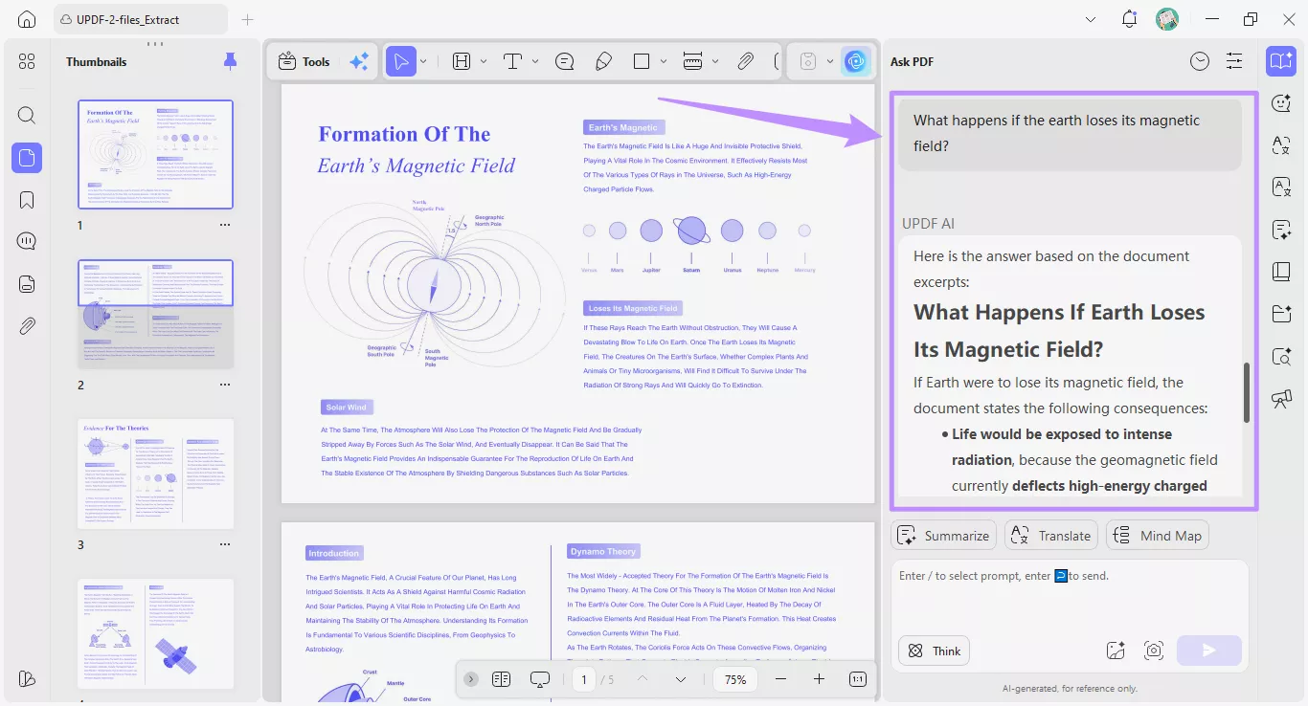Expand the rectangle shape dropdown
Screen dimensions: 1308x706
664,61
